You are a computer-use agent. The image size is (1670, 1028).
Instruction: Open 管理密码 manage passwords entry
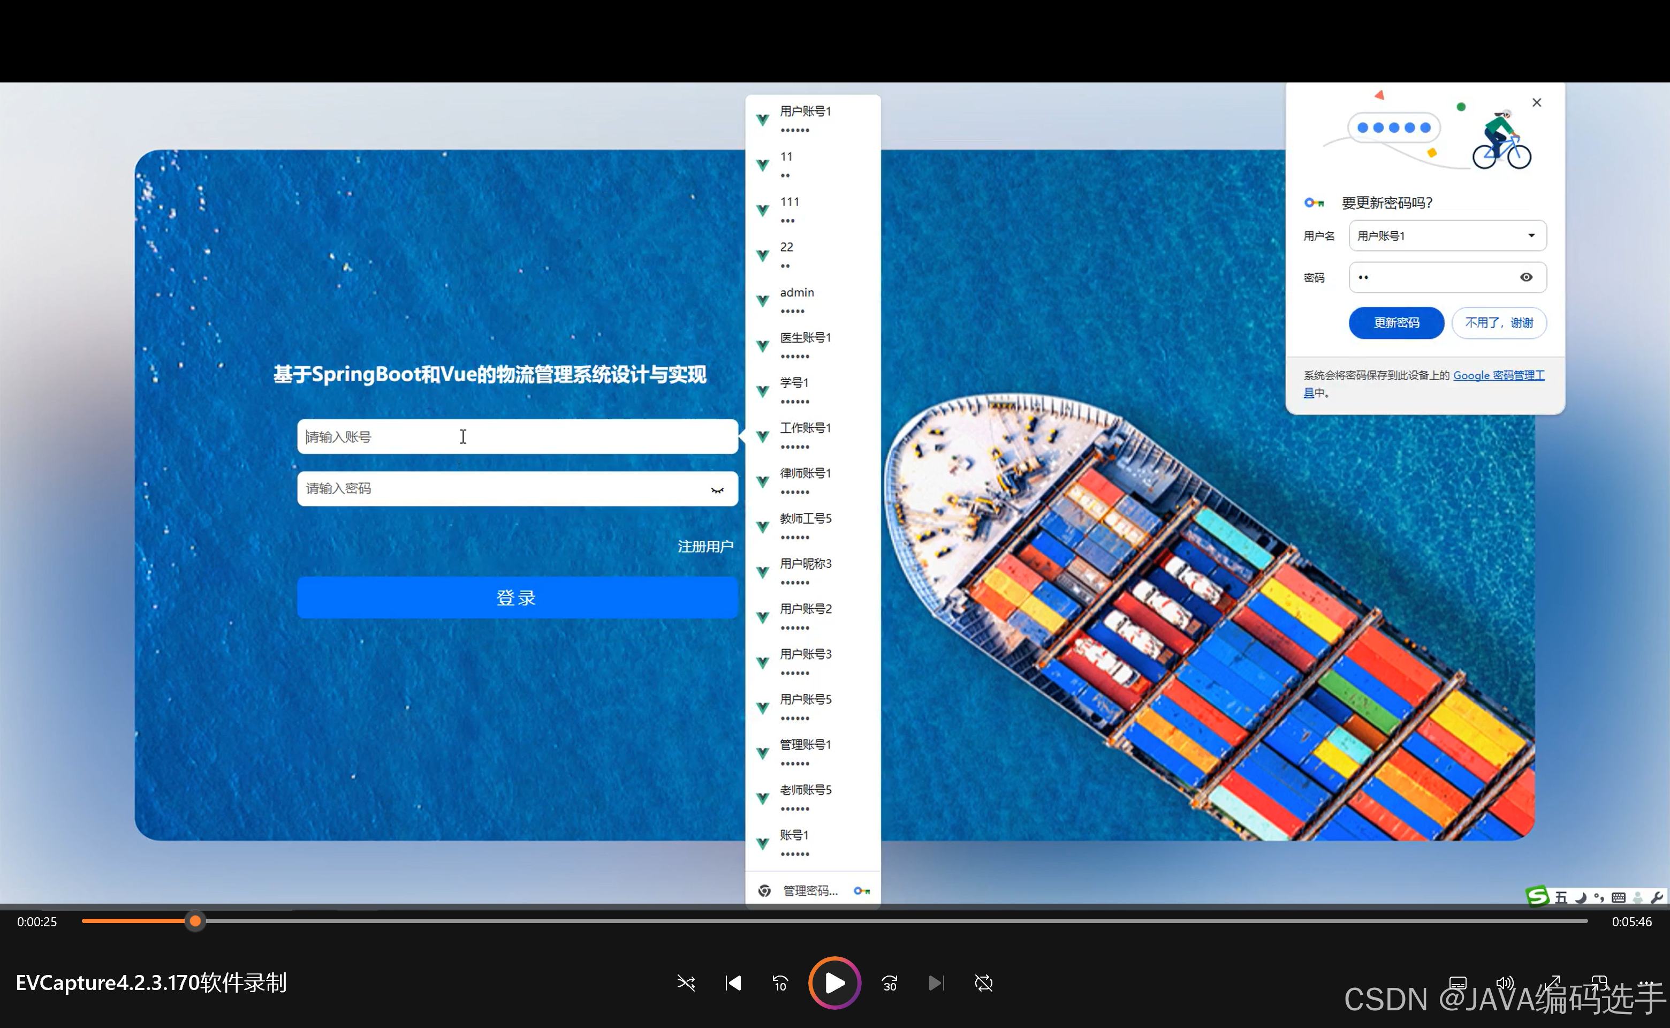click(x=813, y=890)
